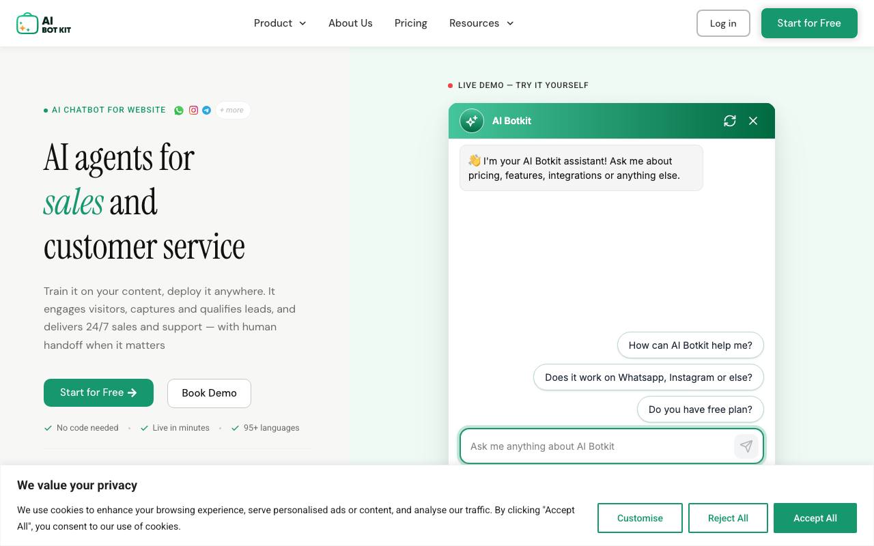Click the Telegram channel icon
Image resolution: width=874 pixels, height=546 pixels.
207,110
